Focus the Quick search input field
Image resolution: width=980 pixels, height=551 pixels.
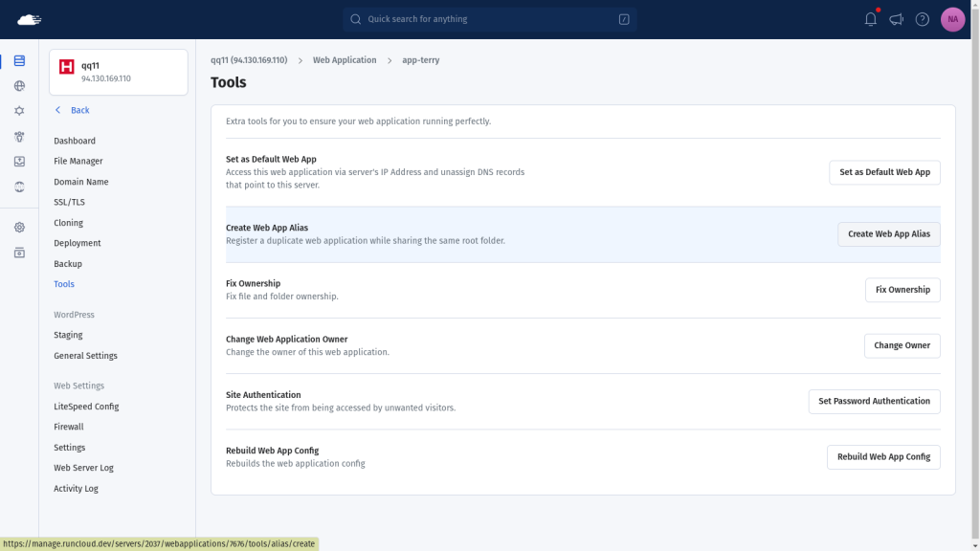pyautogui.click(x=489, y=19)
